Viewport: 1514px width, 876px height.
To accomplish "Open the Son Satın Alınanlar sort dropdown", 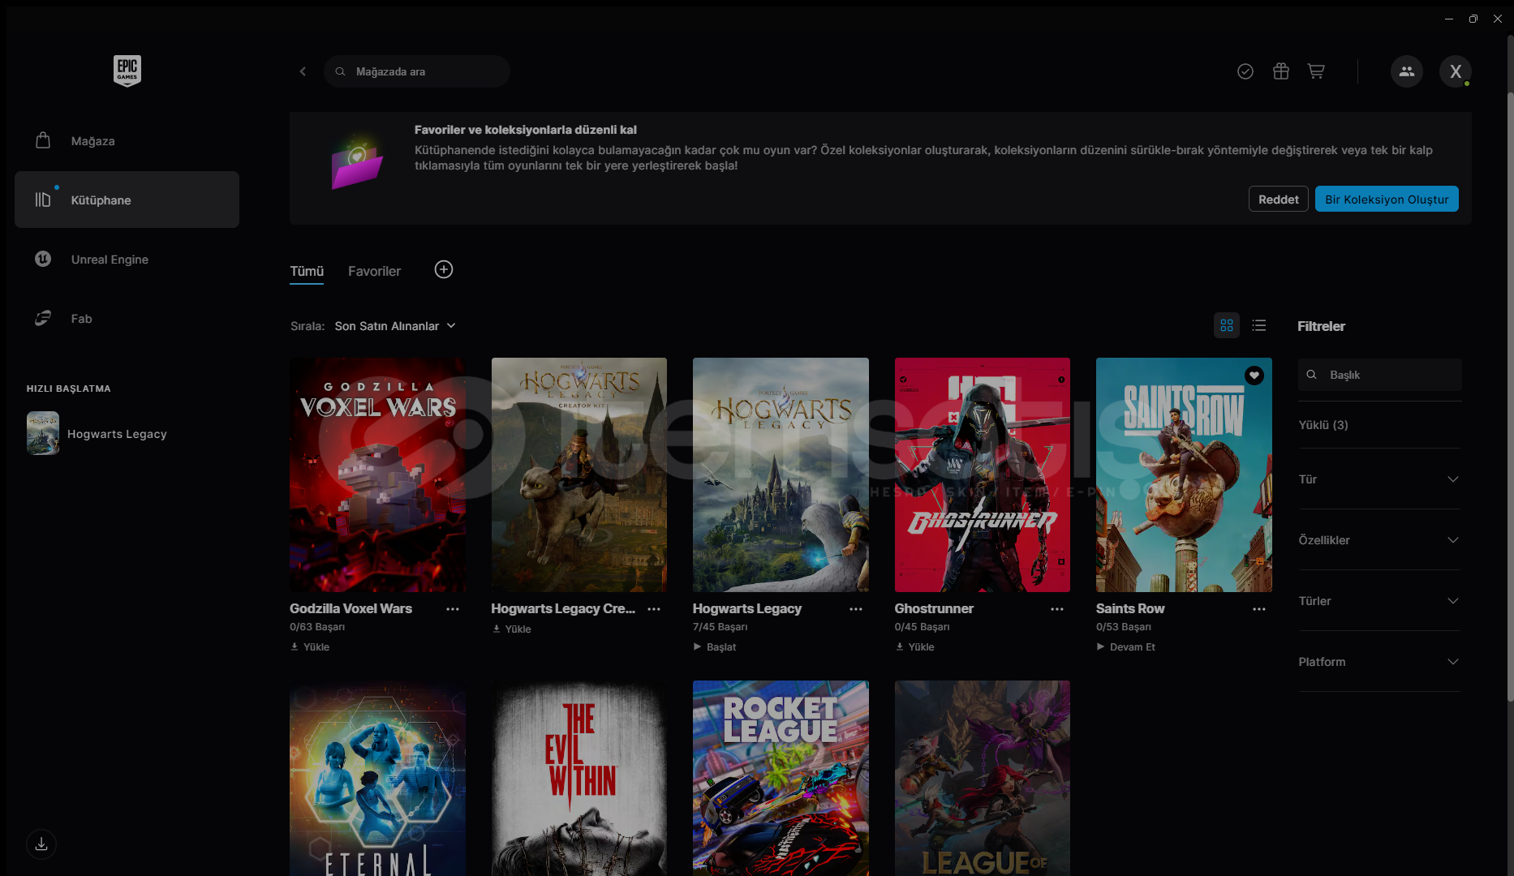I will pyautogui.click(x=395, y=326).
